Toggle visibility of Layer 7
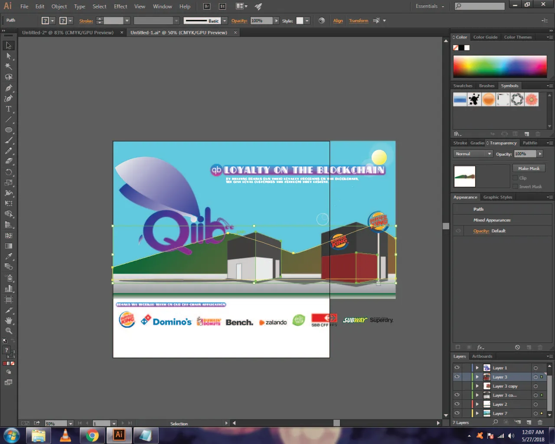Screen dimensions: 555x444 pos(457,413)
